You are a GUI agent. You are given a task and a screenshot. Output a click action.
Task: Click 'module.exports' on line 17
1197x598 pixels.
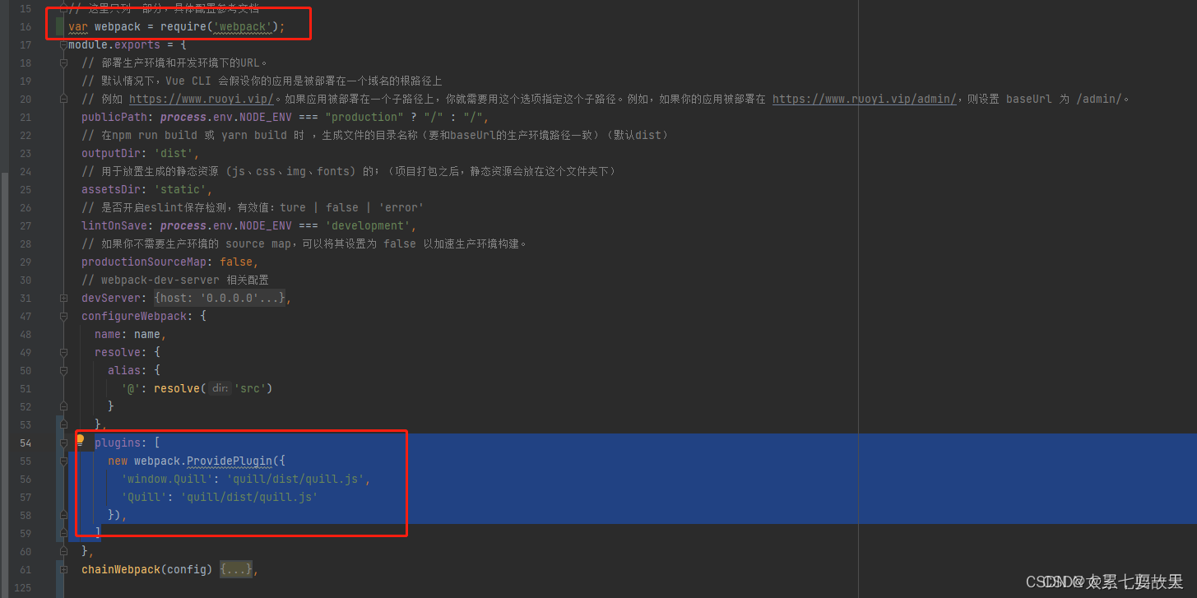point(114,45)
